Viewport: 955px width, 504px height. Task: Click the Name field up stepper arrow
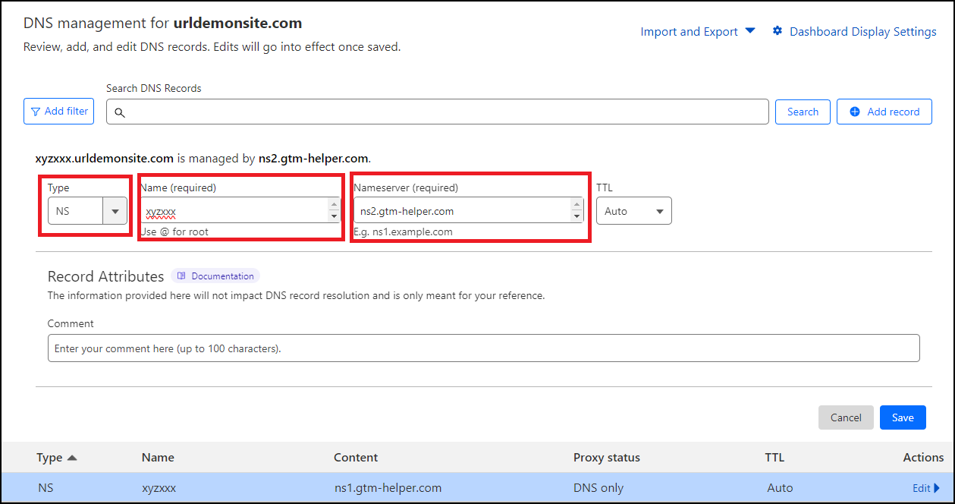334,204
